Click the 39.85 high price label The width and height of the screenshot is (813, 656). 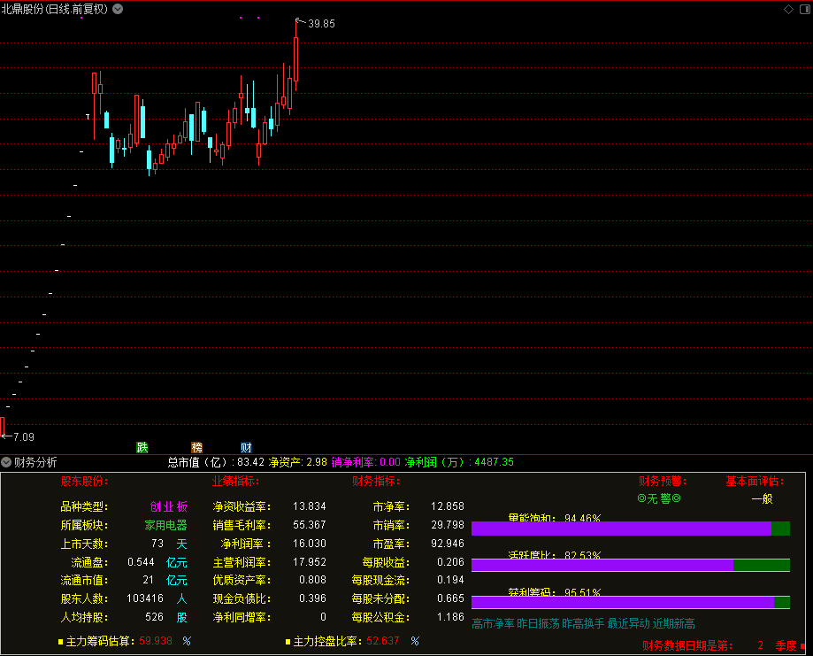click(321, 24)
